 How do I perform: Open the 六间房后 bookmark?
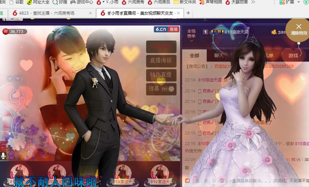click(x=159, y=2)
